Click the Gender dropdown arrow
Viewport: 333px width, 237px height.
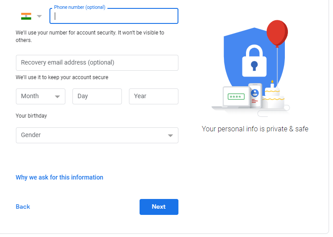[170, 136]
